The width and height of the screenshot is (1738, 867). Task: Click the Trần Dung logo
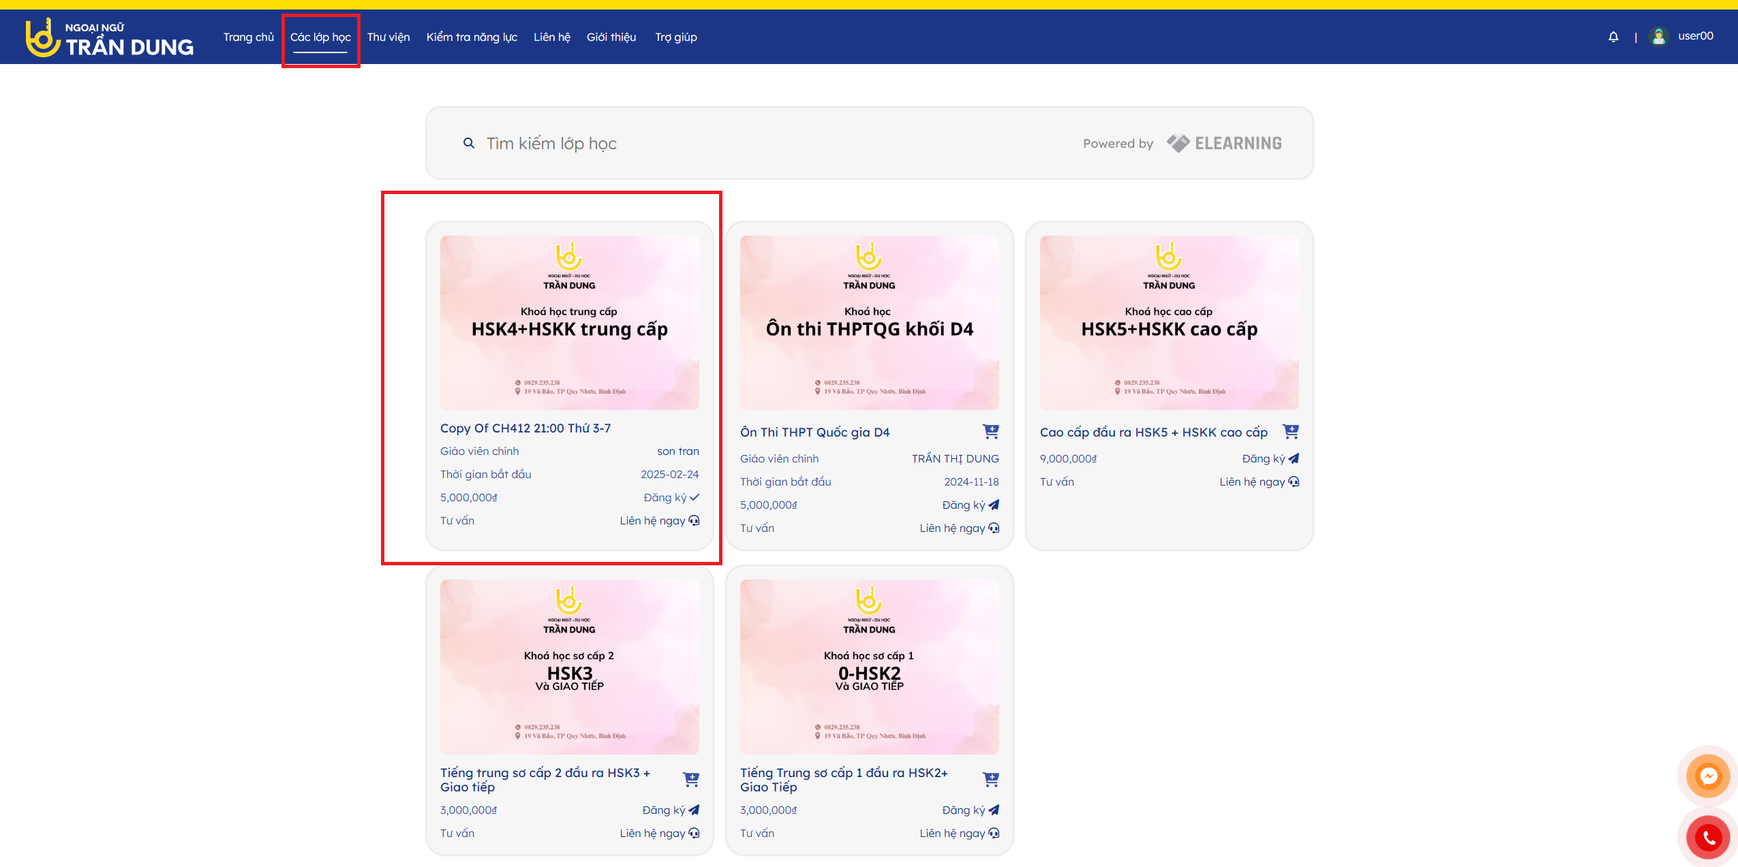click(x=109, y=37)
